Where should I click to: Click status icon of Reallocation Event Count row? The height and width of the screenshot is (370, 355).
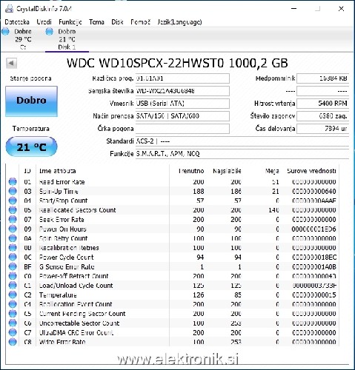point(13,304)
